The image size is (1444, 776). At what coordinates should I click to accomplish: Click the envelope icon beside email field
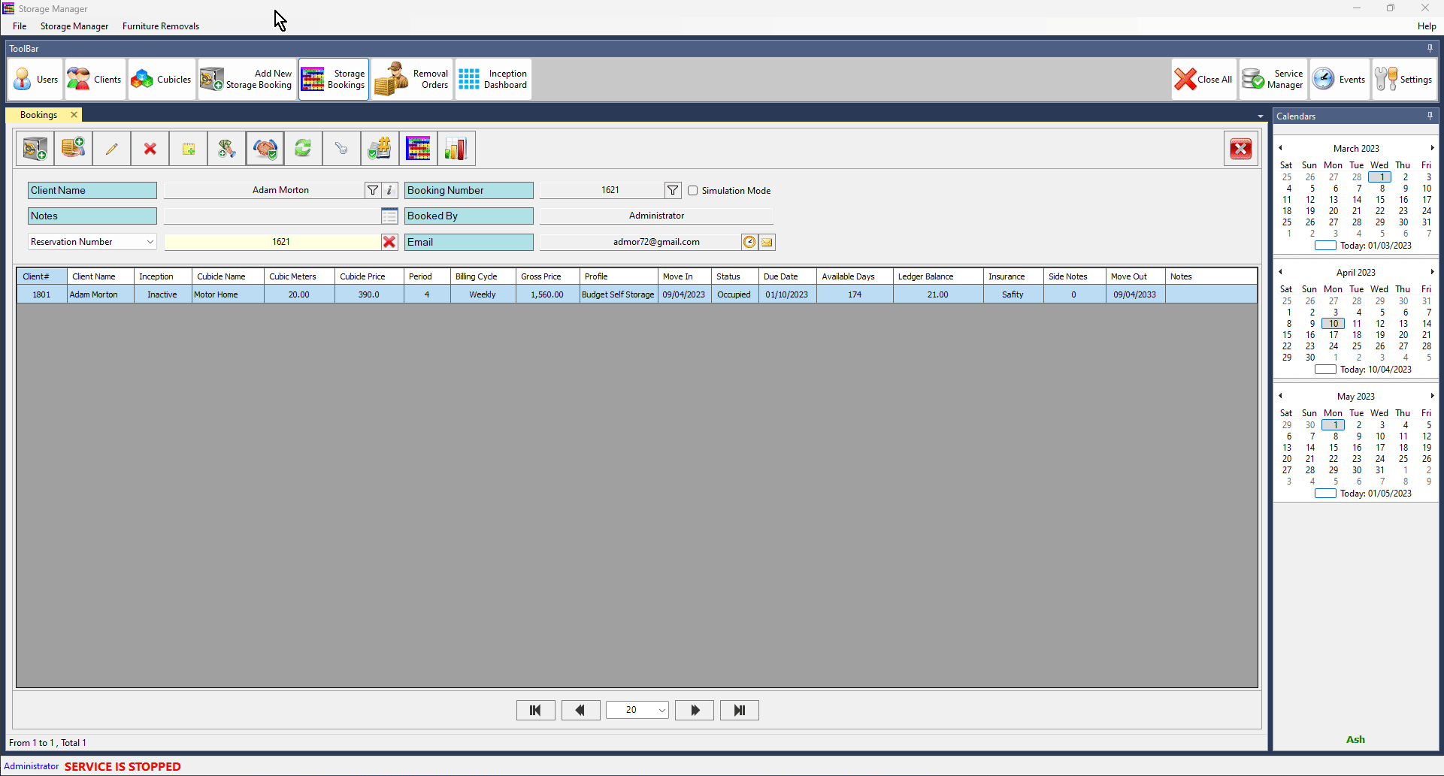[x=767, y=242]
